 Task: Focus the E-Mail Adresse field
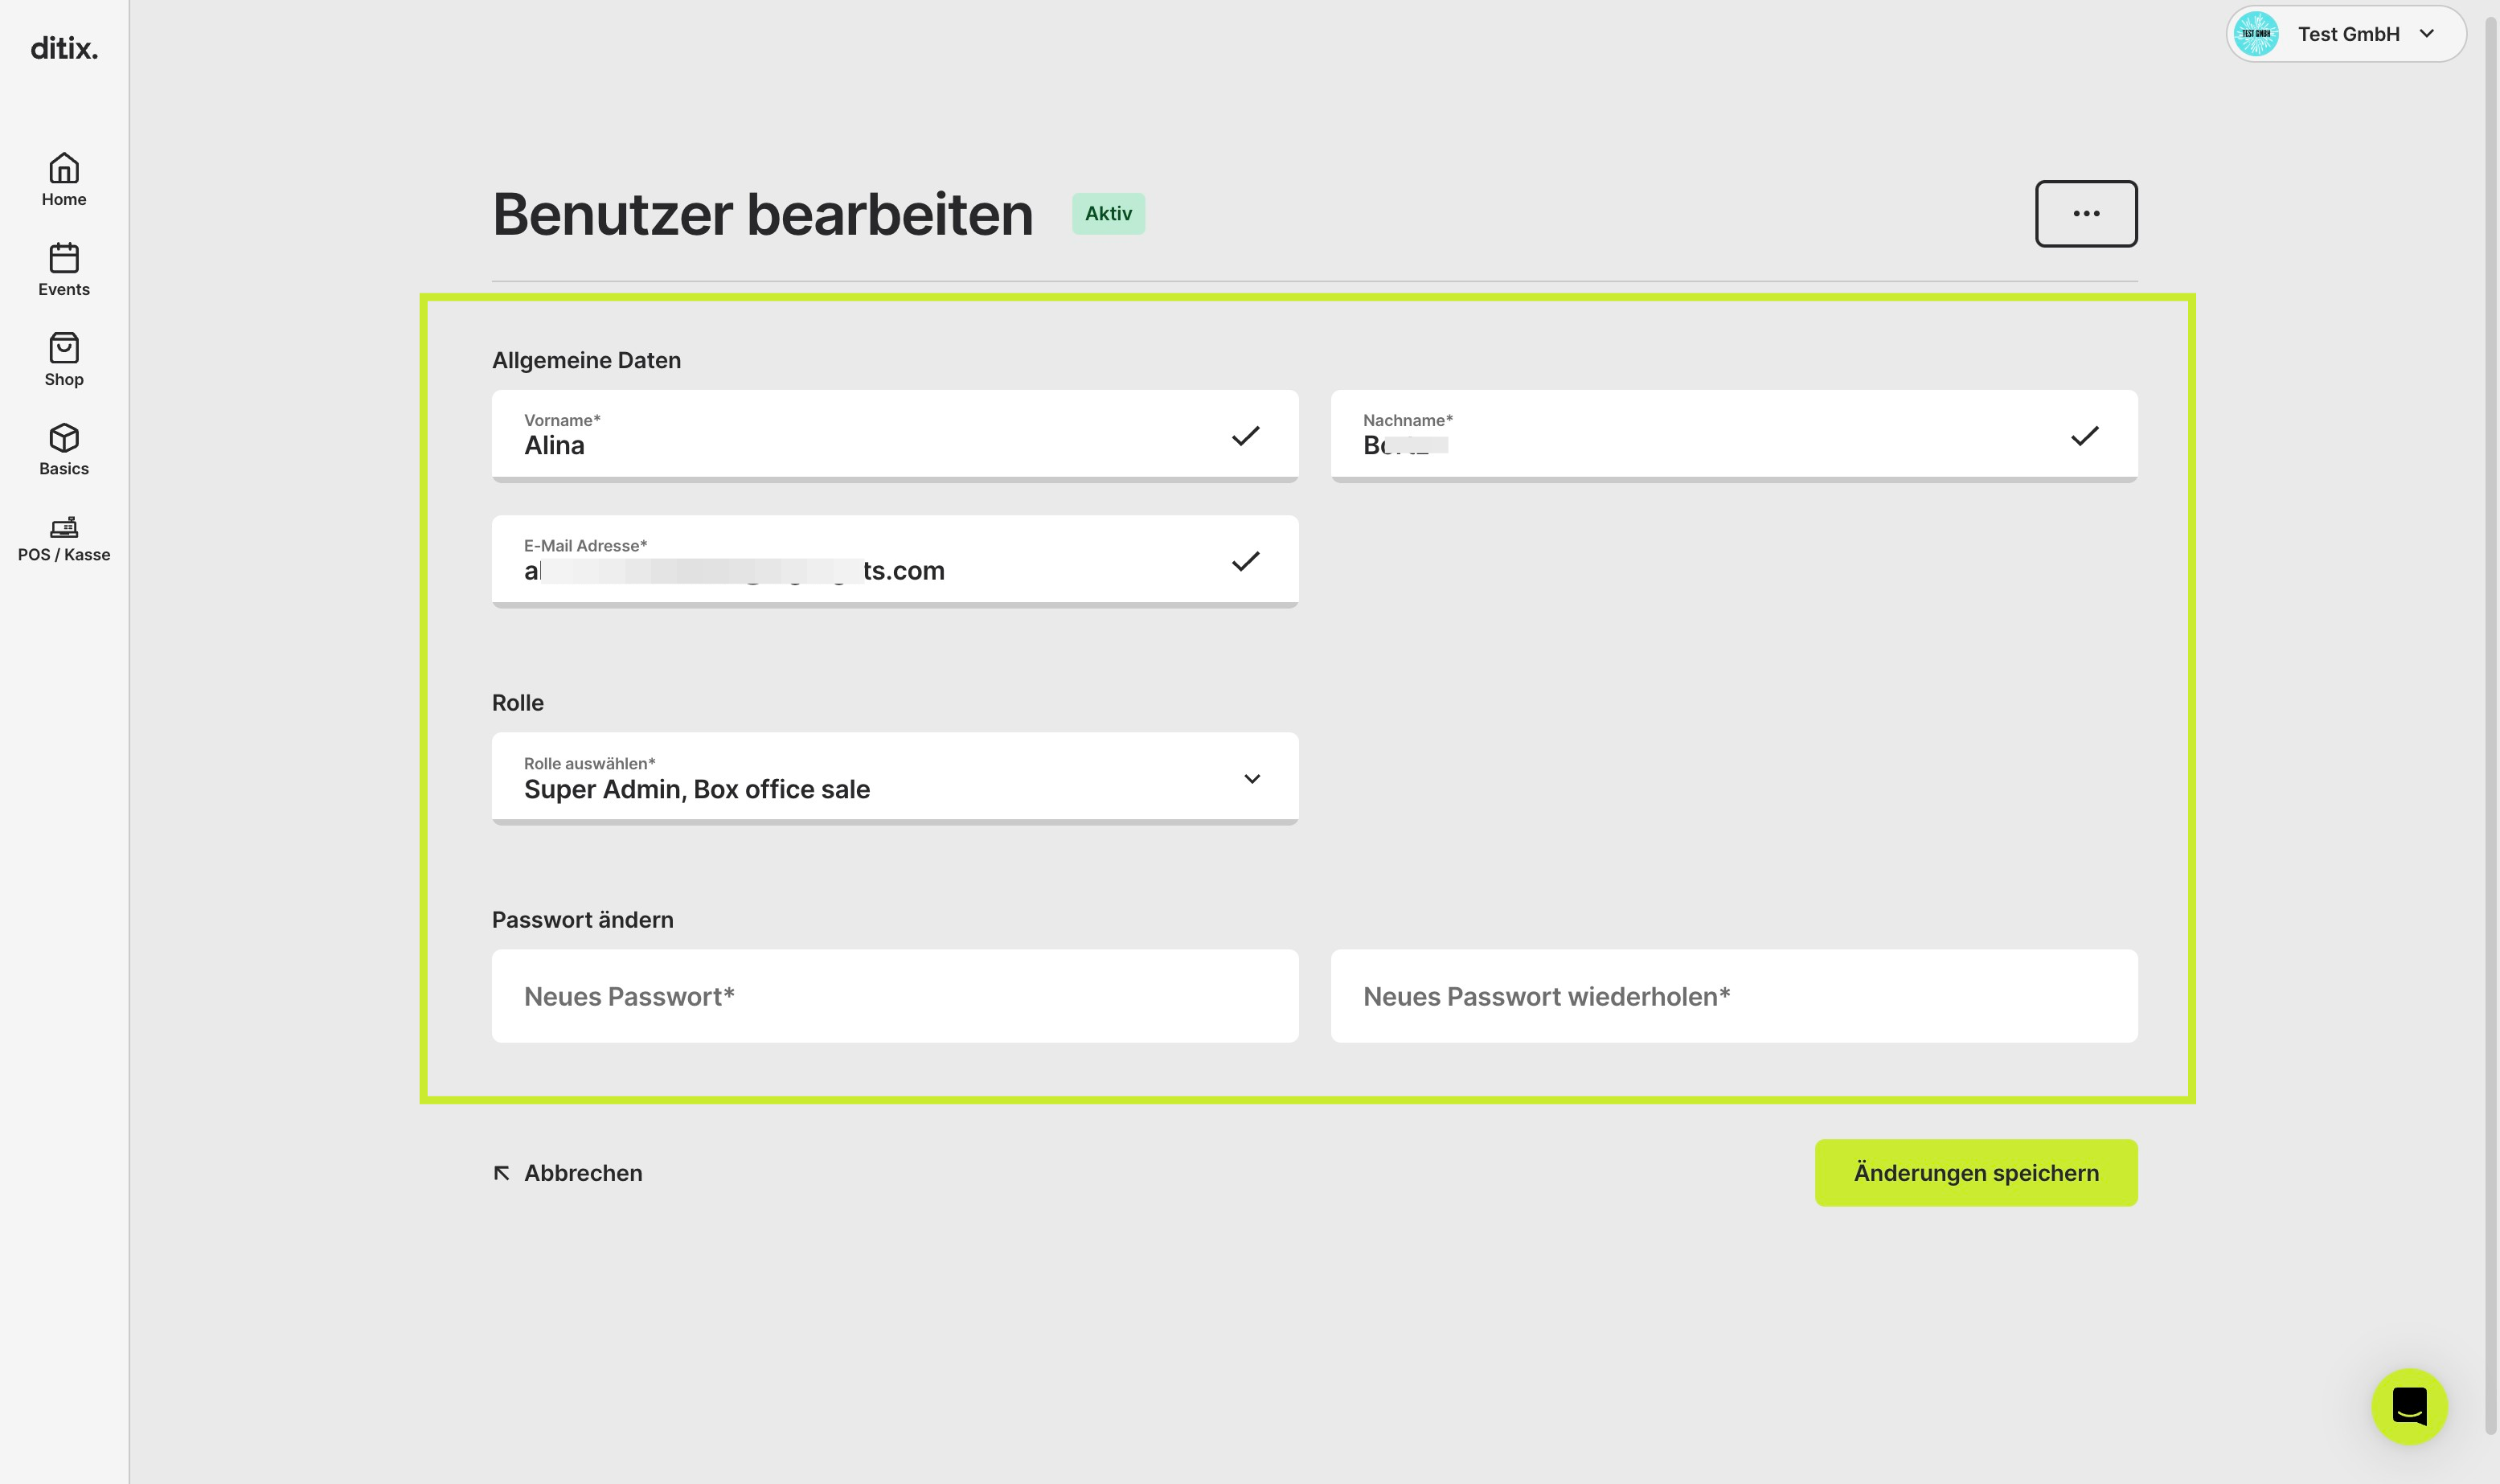tap(895, 561)
